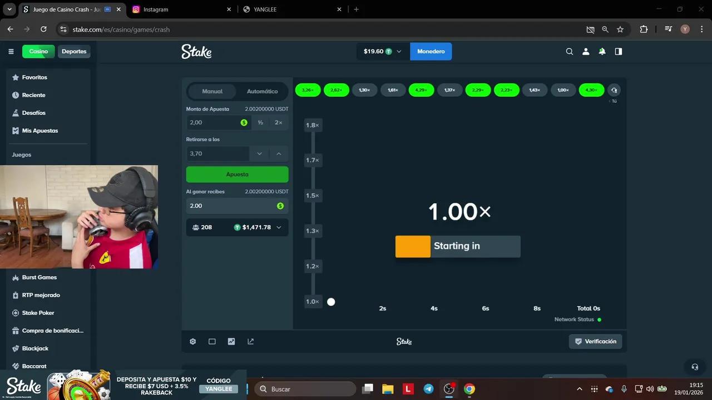Increase the cashout multiplier with up chevron
712x400 pixels.
(279, 154)
